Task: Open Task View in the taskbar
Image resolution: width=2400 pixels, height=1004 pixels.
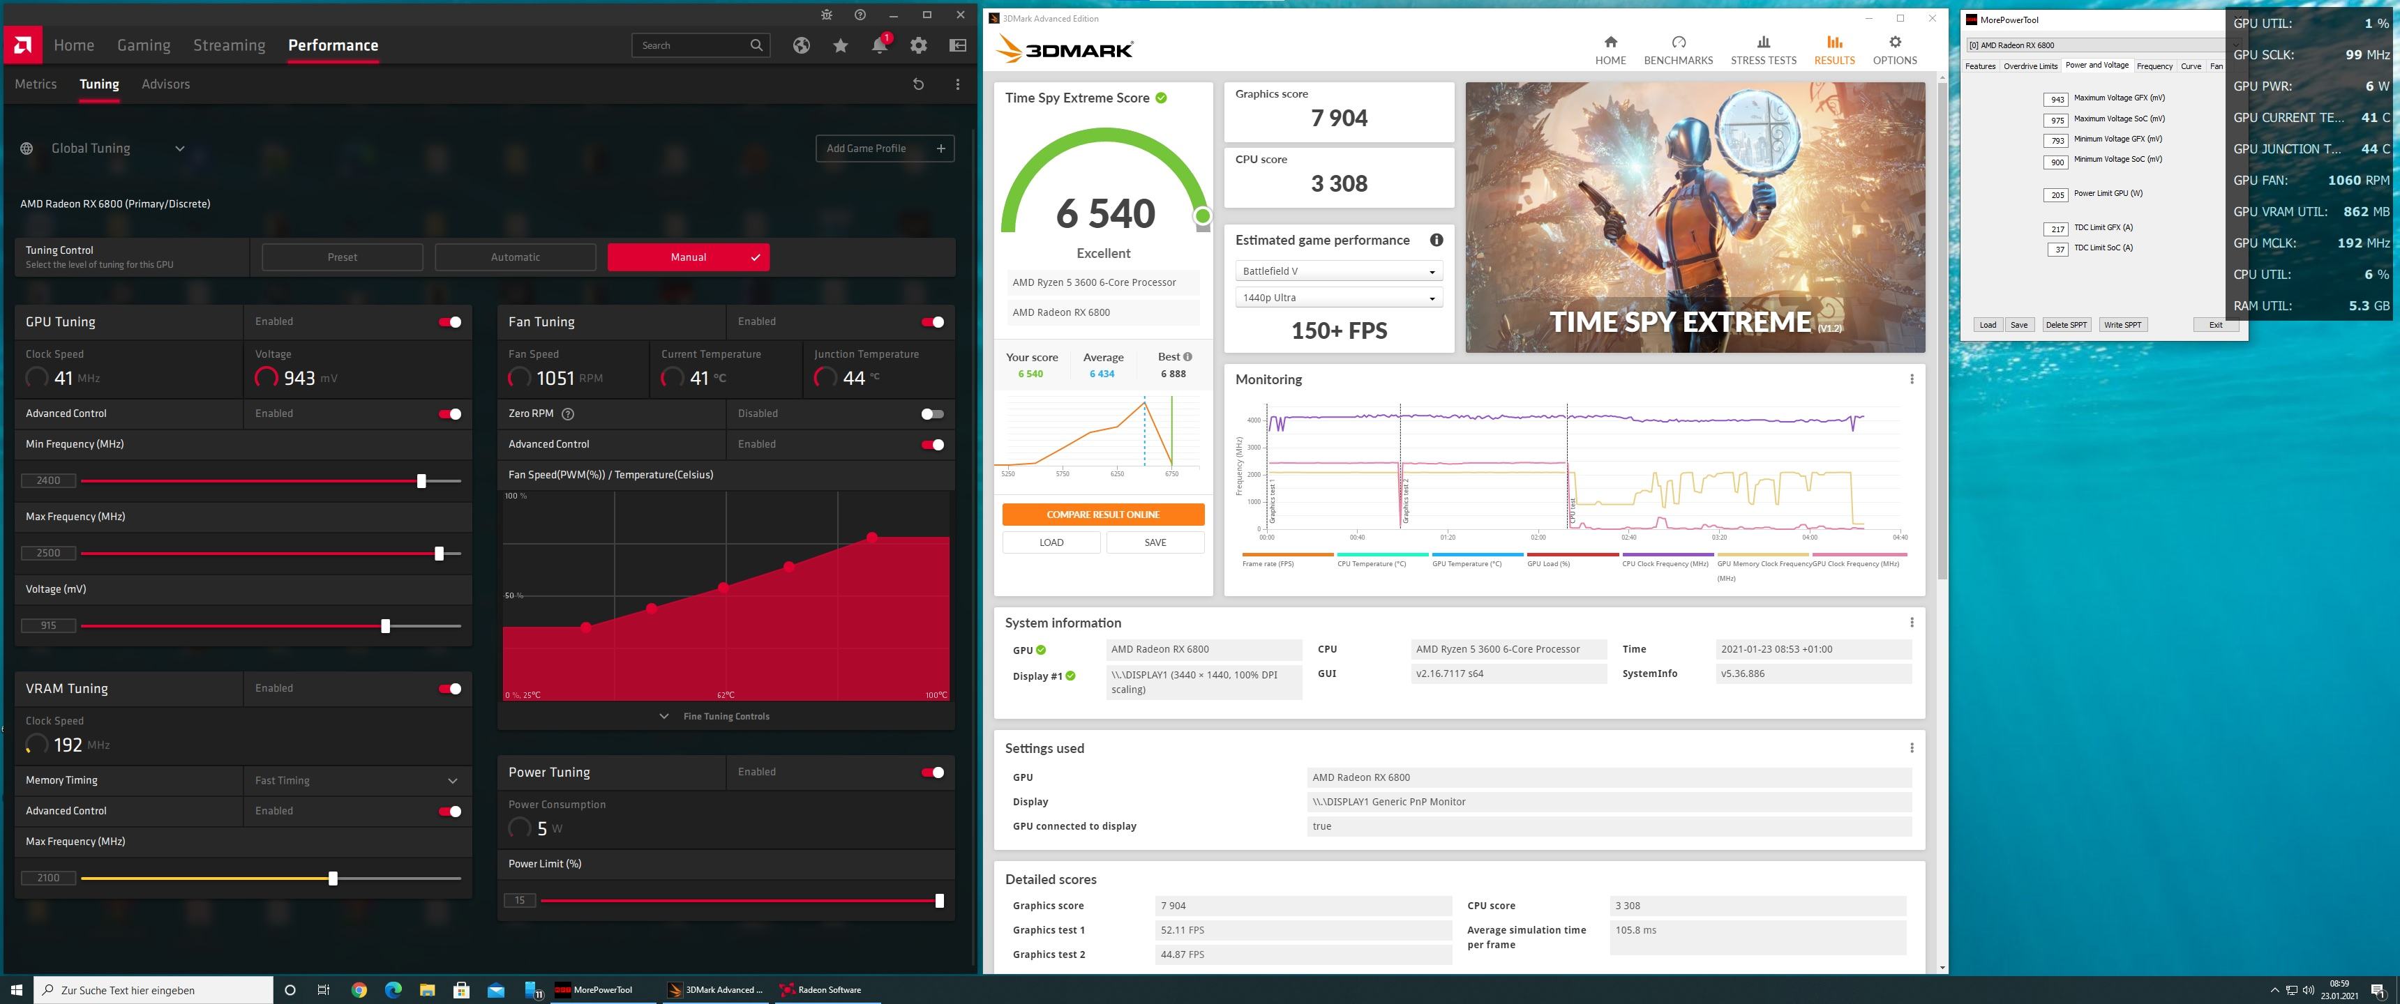Action: [323, 990]
